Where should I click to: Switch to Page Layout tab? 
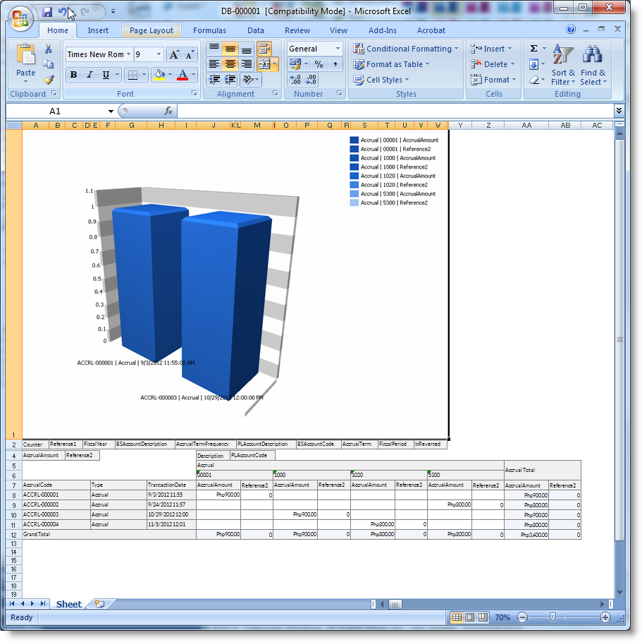[x=151, y=30]
